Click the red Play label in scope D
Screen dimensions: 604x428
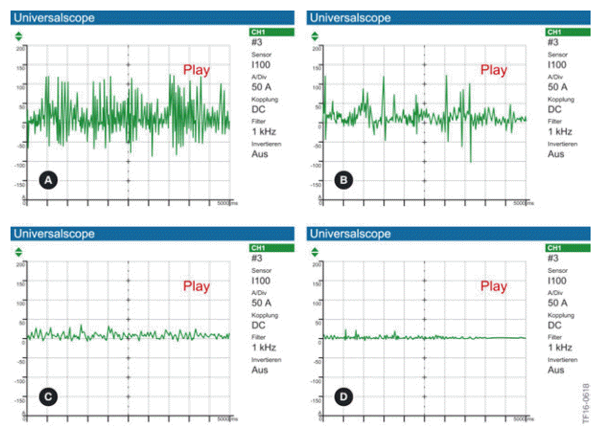point(494,286)
